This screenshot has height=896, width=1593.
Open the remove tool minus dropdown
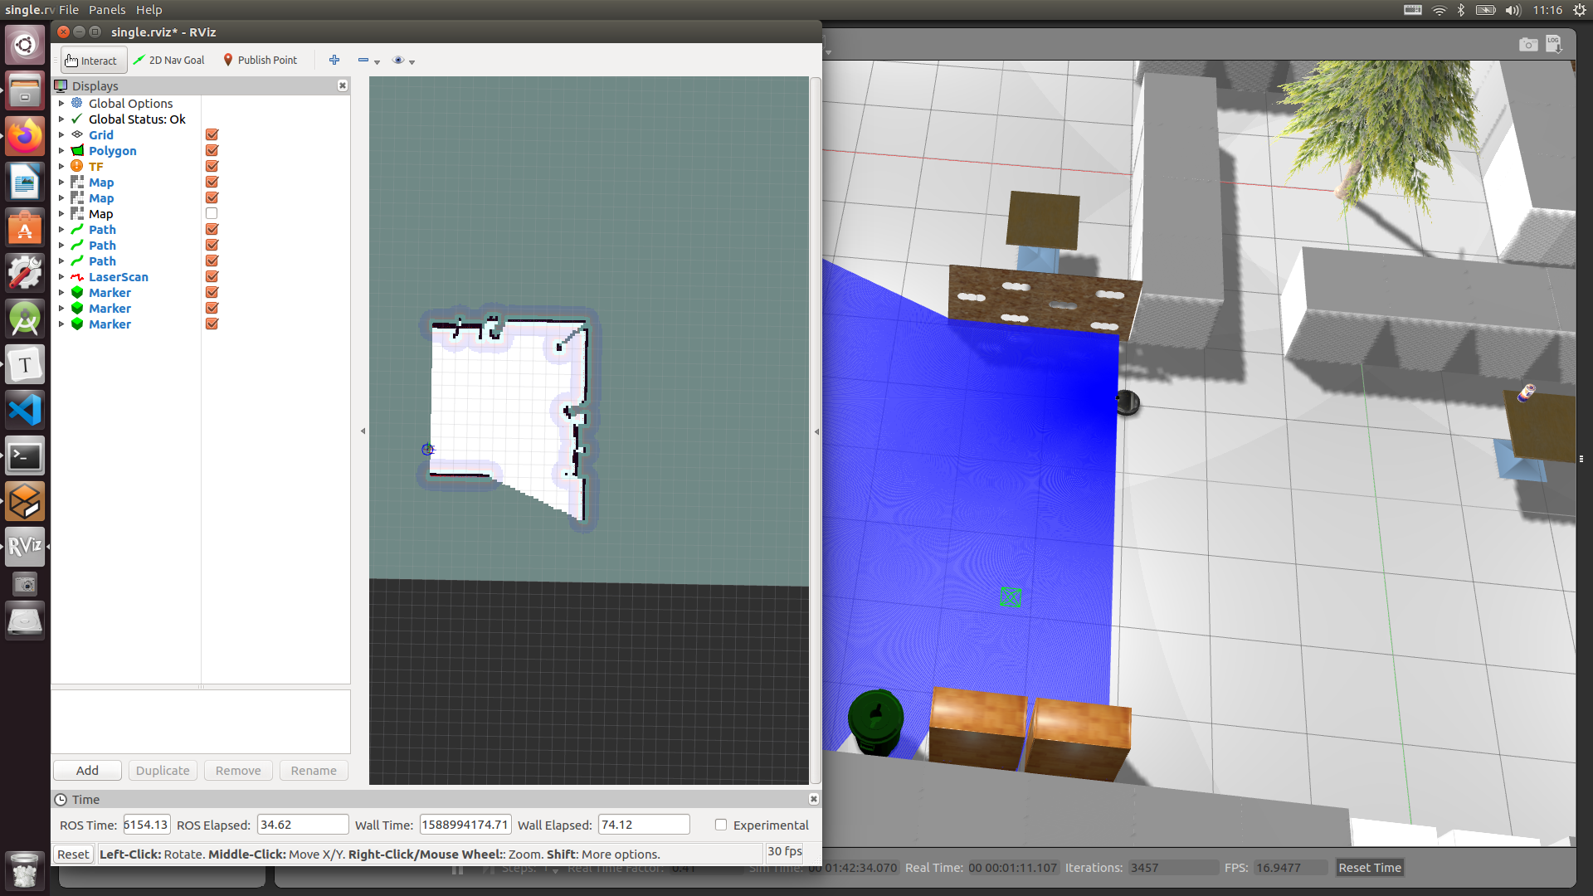click(x=369, y=61)
